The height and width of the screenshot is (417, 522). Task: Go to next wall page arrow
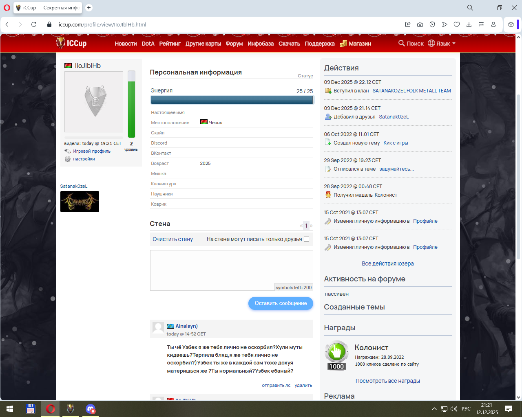[311, 226]
